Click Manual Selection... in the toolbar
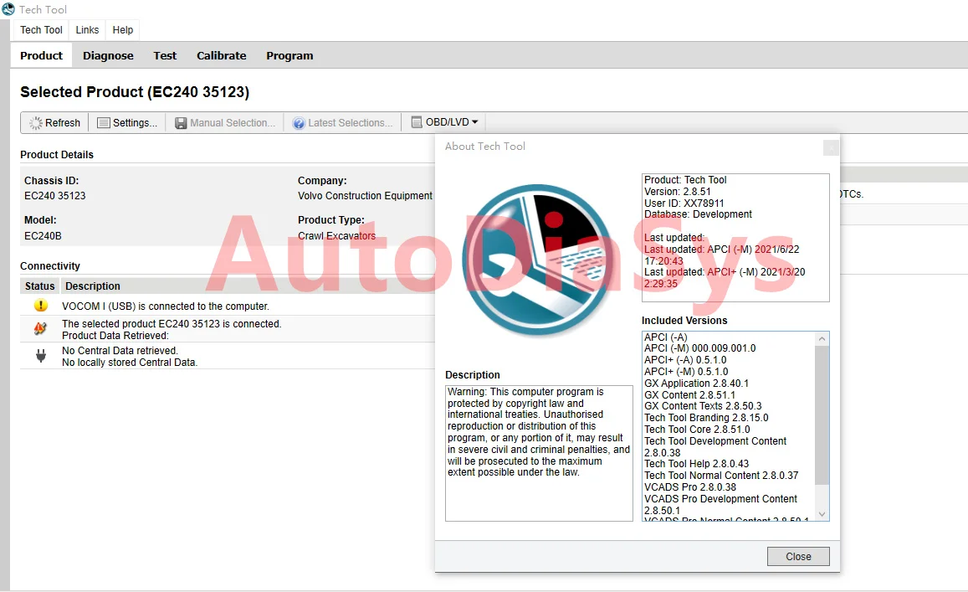 225,122
